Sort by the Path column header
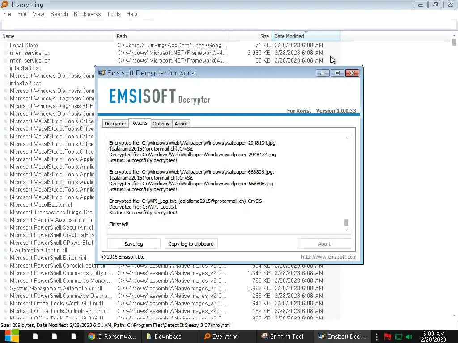 tap(172, 36)
